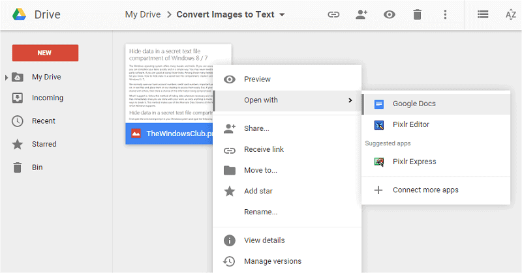Click the get link icon in toolbar
This screenshot has height=273, width=522.
[333, 14]
